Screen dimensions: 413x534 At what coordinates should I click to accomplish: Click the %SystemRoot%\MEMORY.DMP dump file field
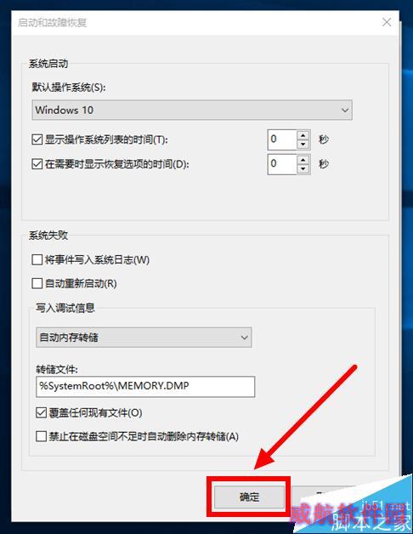point(145,387)
